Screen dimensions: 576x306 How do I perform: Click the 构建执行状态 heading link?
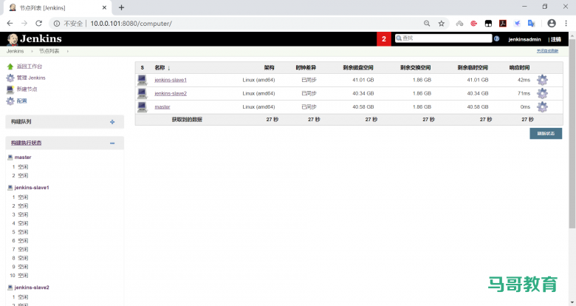tap(26, 143)
